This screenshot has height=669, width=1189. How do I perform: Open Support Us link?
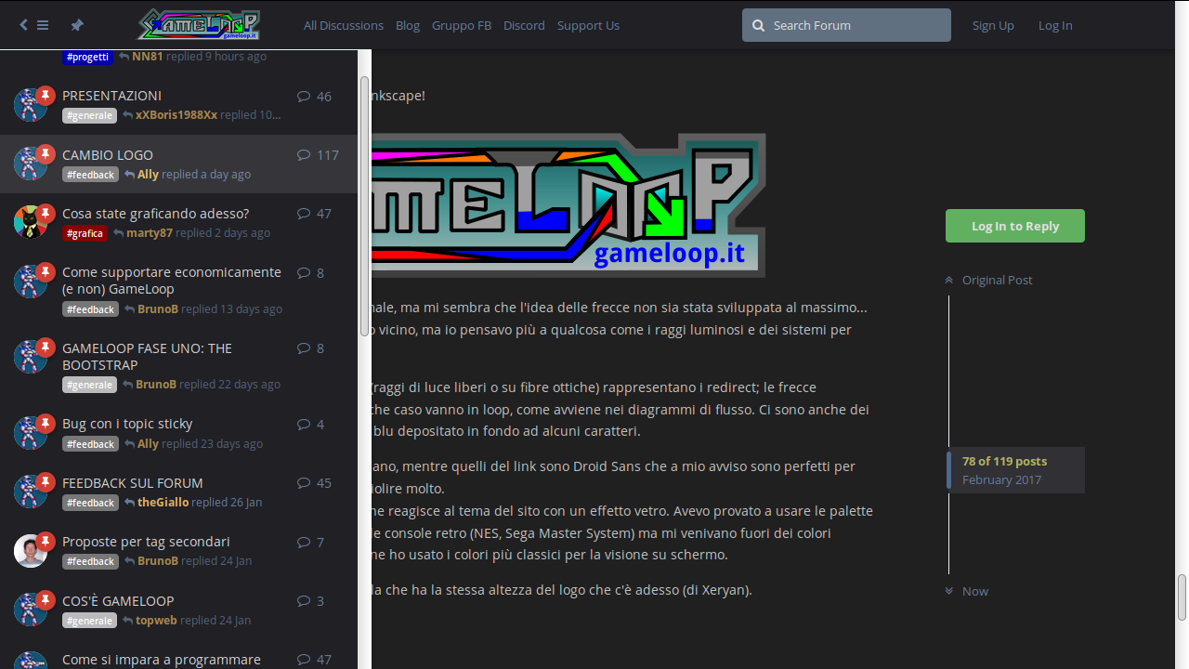coord(588,25)
